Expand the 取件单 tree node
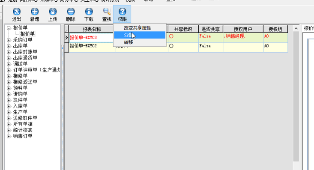Viewport: 314px width, 170px height. pos(9,100)
